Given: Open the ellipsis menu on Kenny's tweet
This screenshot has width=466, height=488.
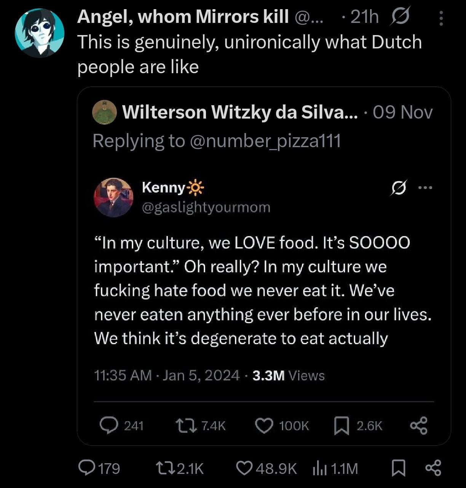Looking at the screenshot, I should click(425, 188).
